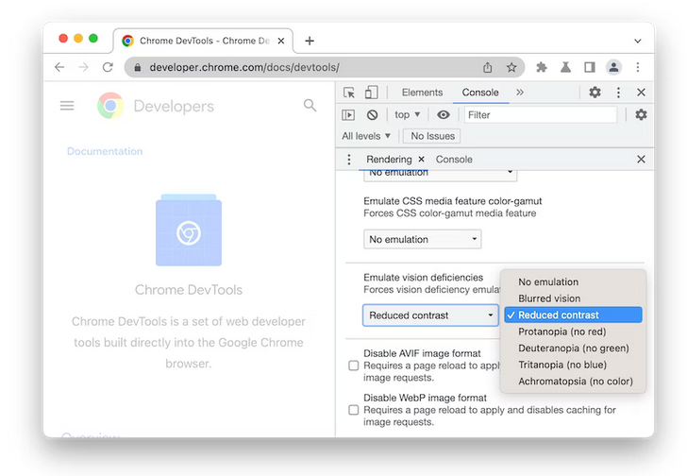Bookmark page with star icon
687x476 pixels.
511,67
